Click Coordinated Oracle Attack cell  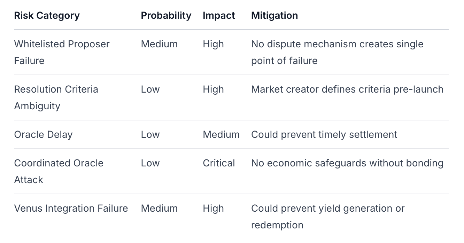(x=59, y=171)
